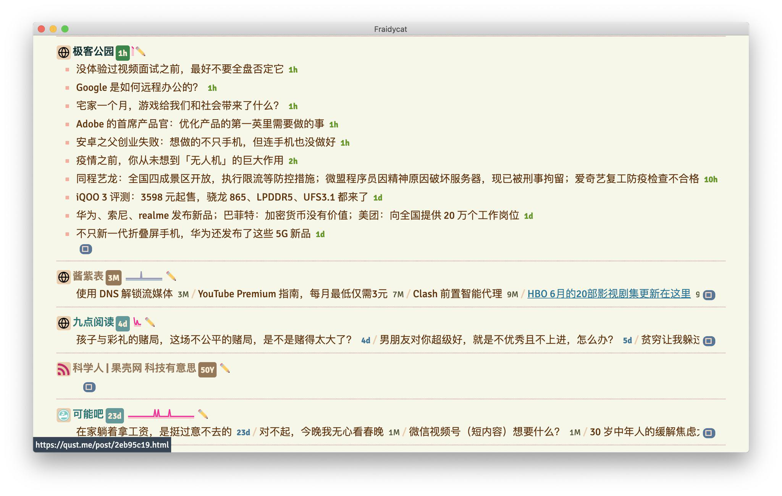Click the favicon next to 可能吧
Viewport: 782px width, 496px height.
tap(63, 415)
